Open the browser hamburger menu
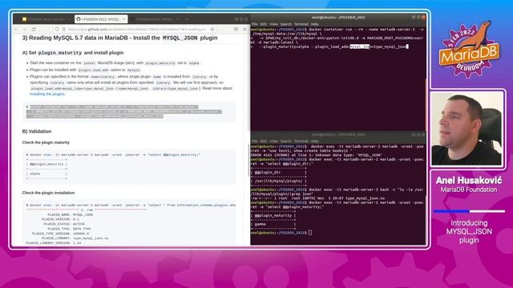Viewport: 513px width, 288px height. [x=244, y=30]
